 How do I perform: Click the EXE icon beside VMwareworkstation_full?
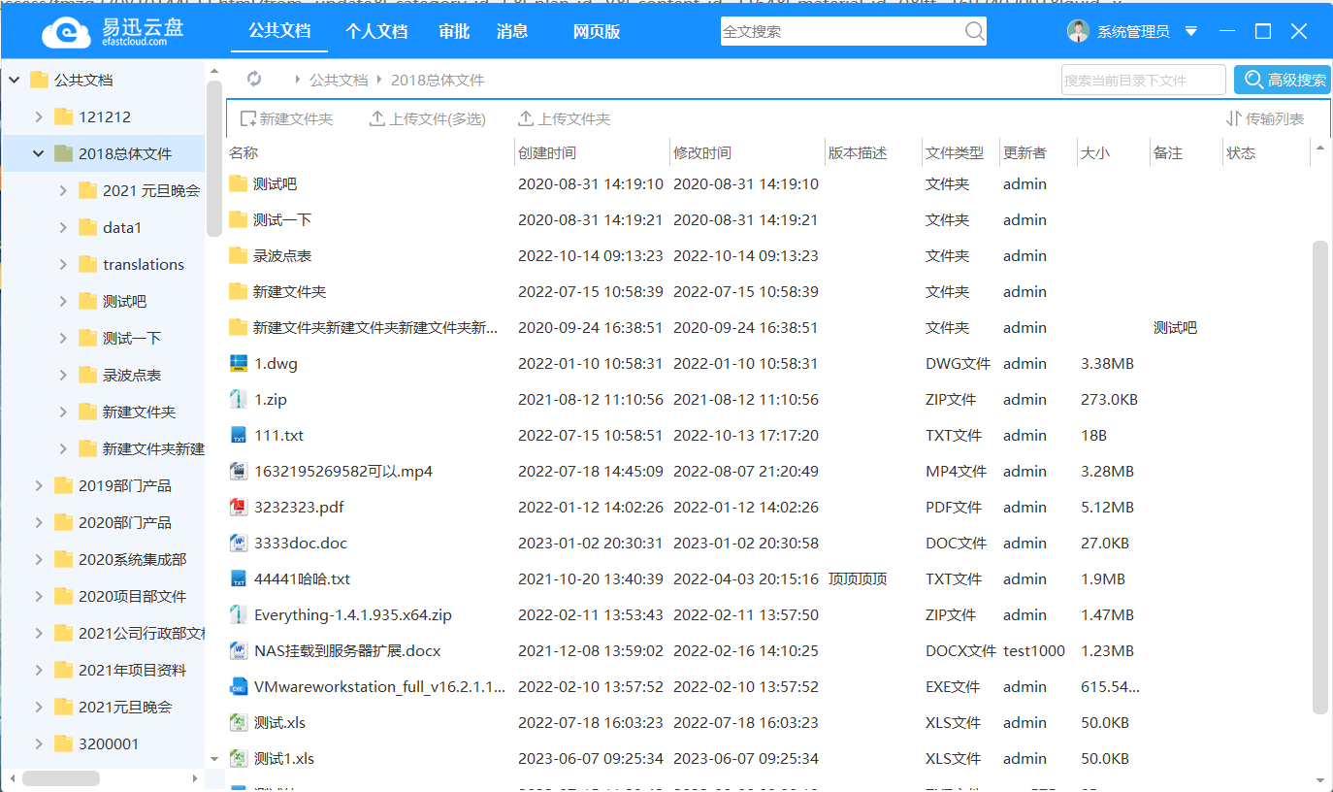(239, 686)
